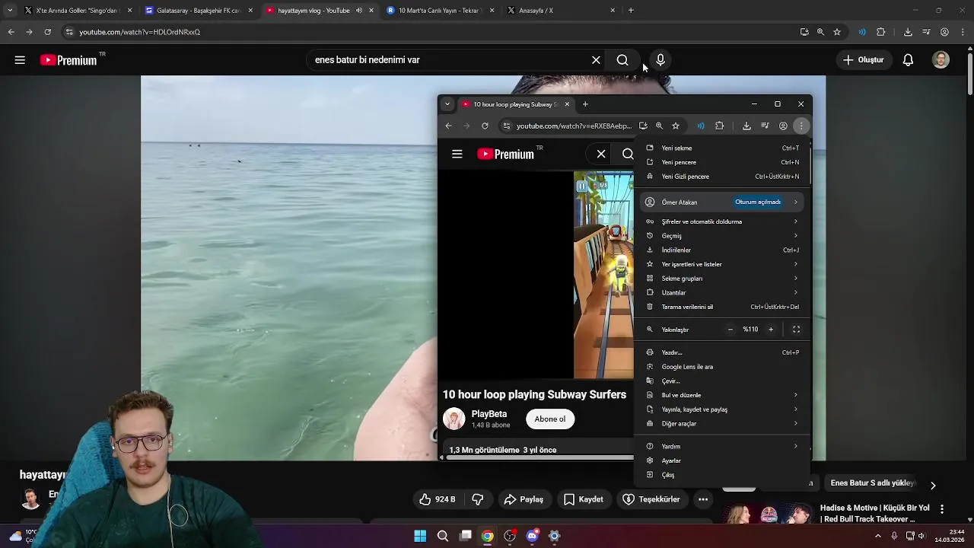The height and width of the screenshot is (548, 974).
Task: Open the three-dot Chrome menu of main window
Action: tap(963, 32)
